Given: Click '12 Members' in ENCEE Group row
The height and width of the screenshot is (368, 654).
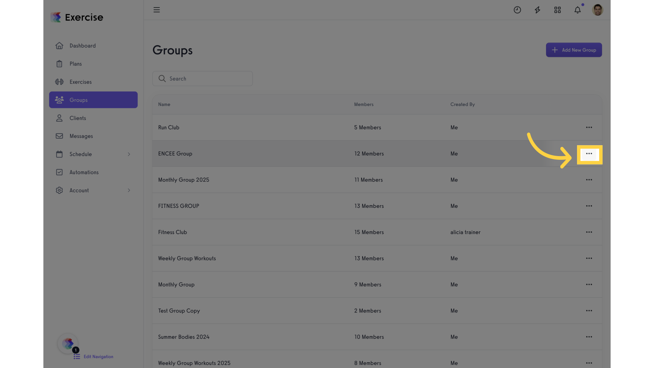Looking at the screenshot, I should tap(369, 154).
